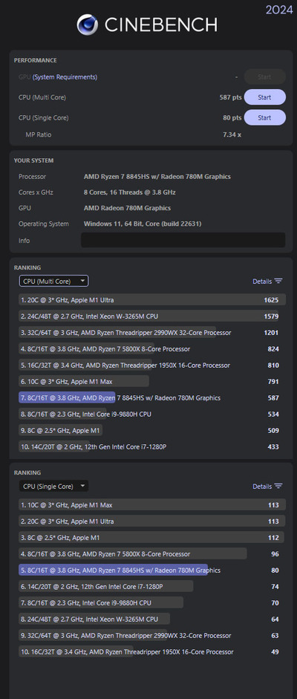Select the highlighted Ryzen 7 8845HS 80 entry
The width and height of the screenshot is (297, 699).
pyautogui.click(x=151, y=570)
